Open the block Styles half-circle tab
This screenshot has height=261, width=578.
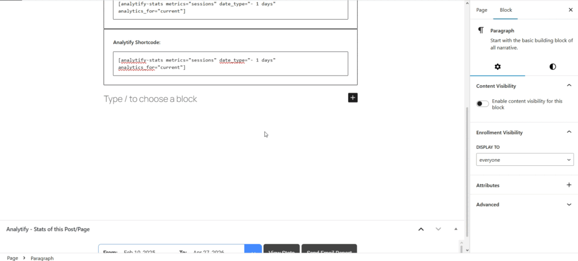pos(552,67)
